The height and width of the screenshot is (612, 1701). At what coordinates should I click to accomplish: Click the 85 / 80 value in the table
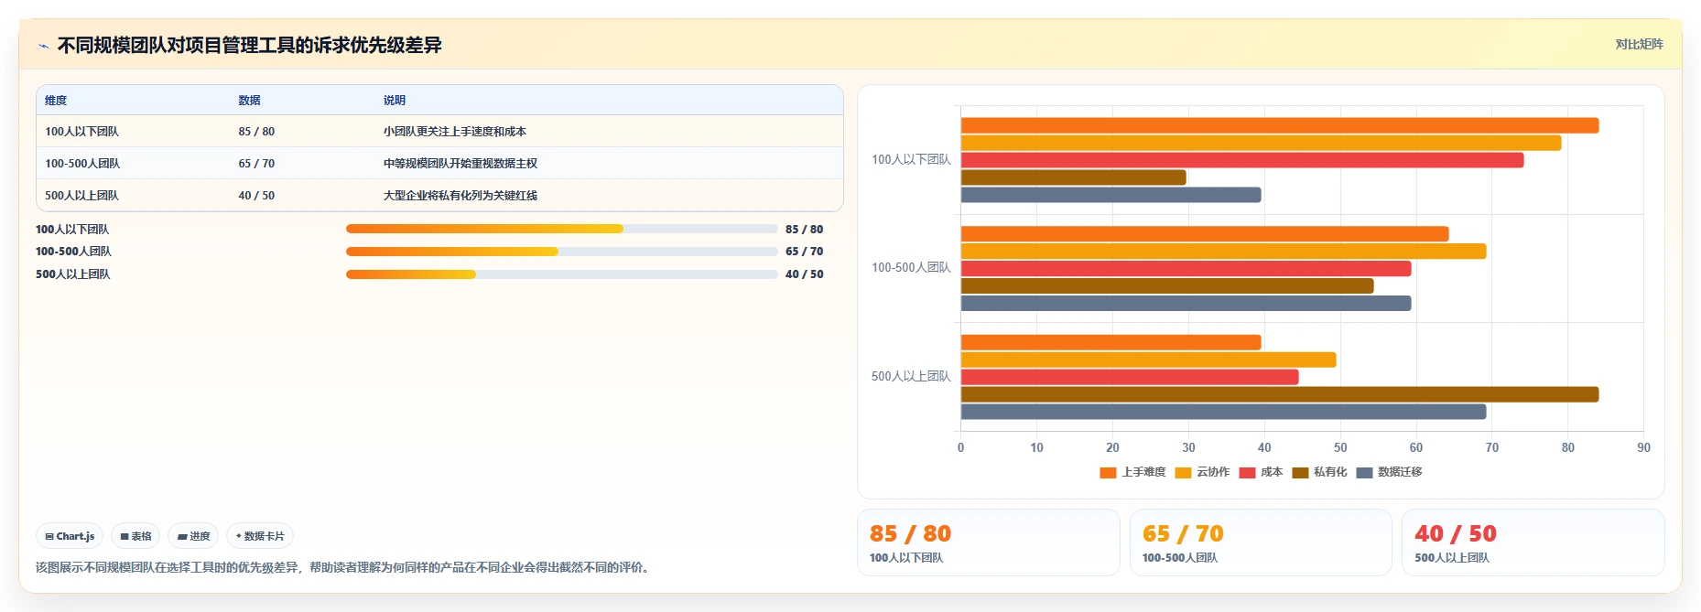click(x=256, y=132)
